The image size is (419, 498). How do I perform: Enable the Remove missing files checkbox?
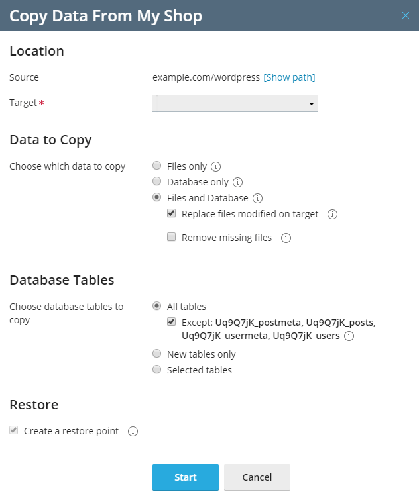171,237
